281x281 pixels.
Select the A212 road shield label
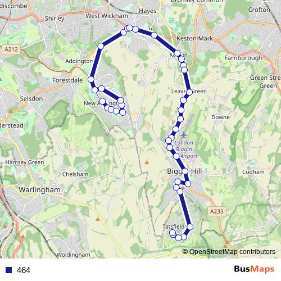11,49
